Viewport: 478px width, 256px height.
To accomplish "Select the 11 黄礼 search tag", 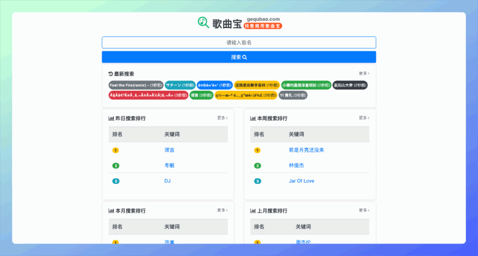I will 293,95.
